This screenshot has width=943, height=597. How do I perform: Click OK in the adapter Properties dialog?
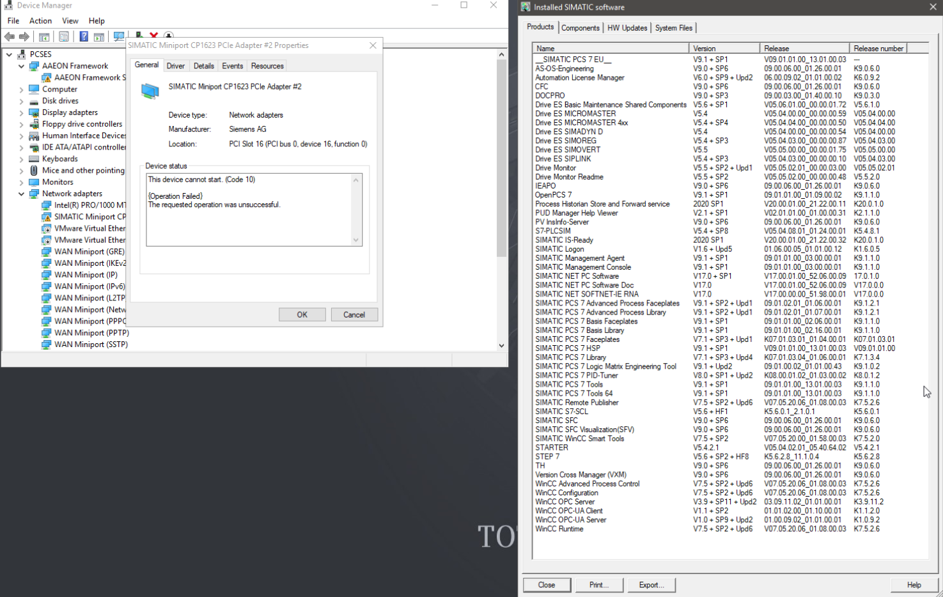point(302,314)
